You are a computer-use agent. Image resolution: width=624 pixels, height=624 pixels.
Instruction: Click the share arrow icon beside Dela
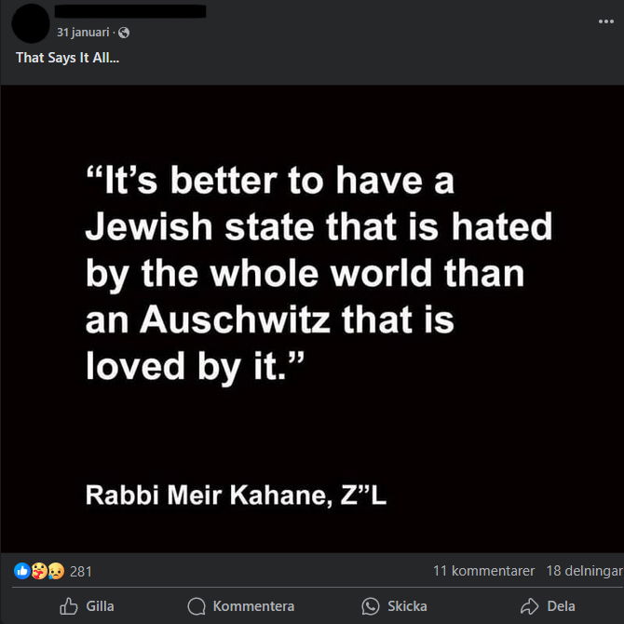click(530, 606)
